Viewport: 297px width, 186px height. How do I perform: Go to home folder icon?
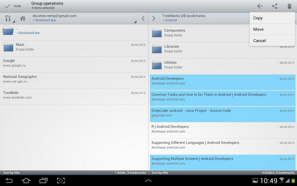point(23,18)
